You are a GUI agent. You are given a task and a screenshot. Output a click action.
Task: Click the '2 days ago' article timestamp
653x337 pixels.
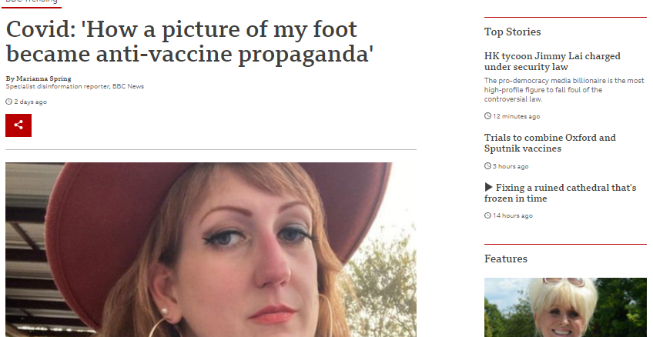click(x=30, y=102)
